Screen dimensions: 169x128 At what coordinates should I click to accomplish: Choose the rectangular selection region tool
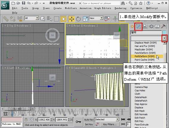[56, 19]
